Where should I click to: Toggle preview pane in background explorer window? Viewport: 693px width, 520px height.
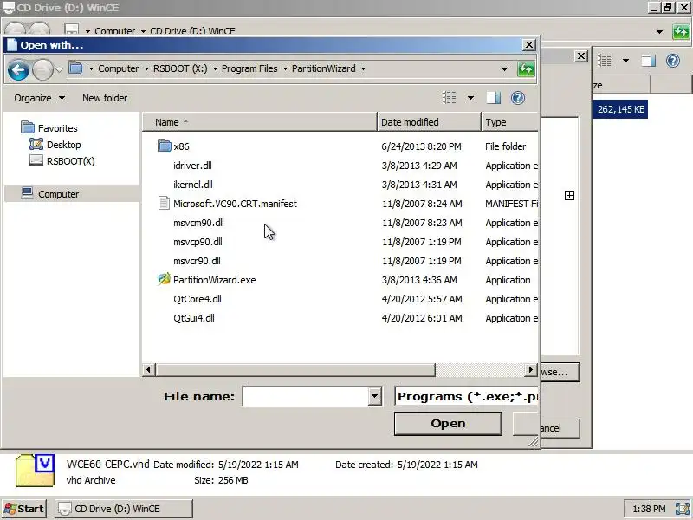[648, 60]
